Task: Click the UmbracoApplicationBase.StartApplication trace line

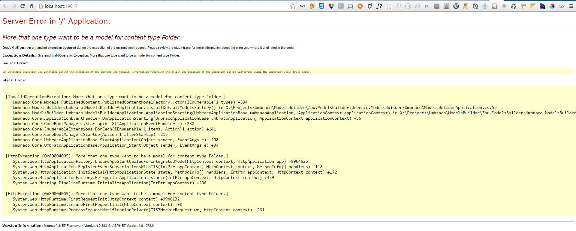Action: 115,140
